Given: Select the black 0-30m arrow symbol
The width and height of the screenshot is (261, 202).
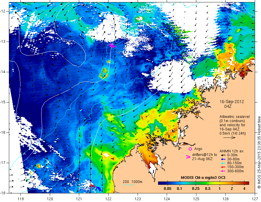Looking at the screenshot, I should tap(223, 155).
